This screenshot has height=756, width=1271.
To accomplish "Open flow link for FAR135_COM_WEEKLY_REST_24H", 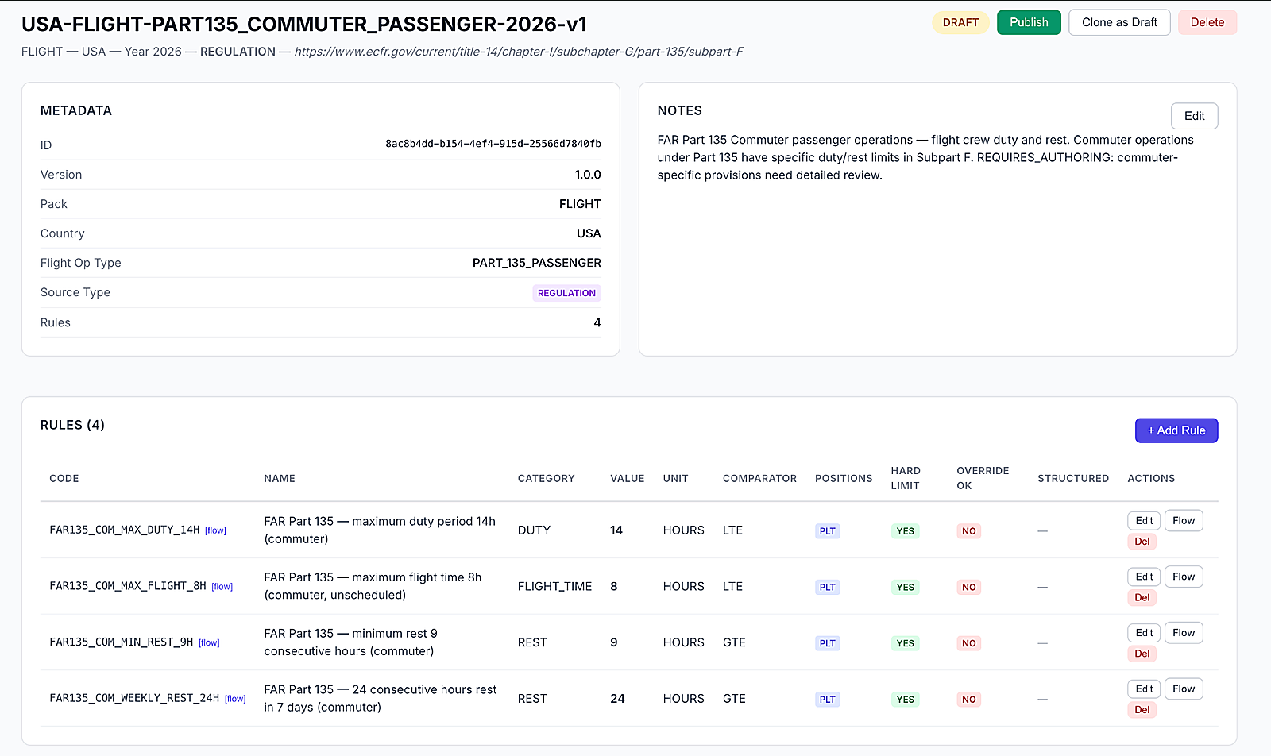I will 235,699.
